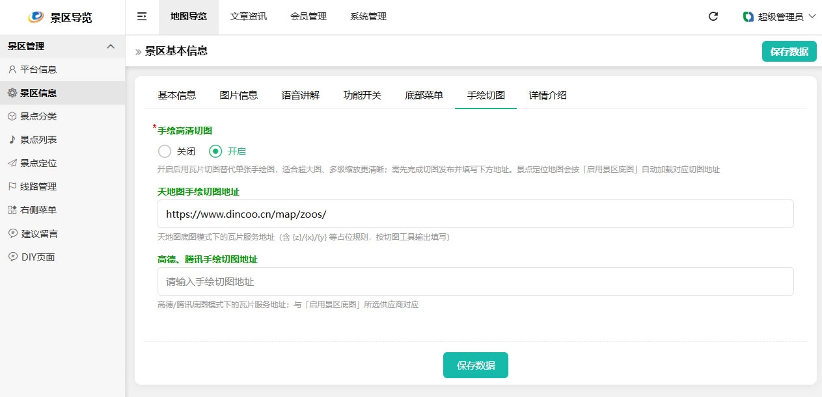822x397 pixels.
Task: Click the chat bubble icon beside DIY页面
Action: [x=12, y=257]
